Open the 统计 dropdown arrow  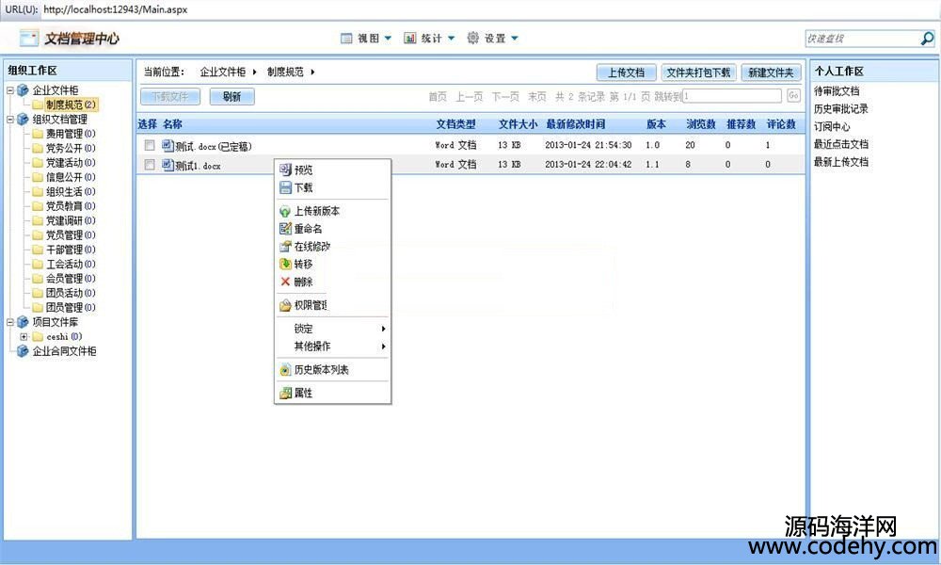point(452,39)
